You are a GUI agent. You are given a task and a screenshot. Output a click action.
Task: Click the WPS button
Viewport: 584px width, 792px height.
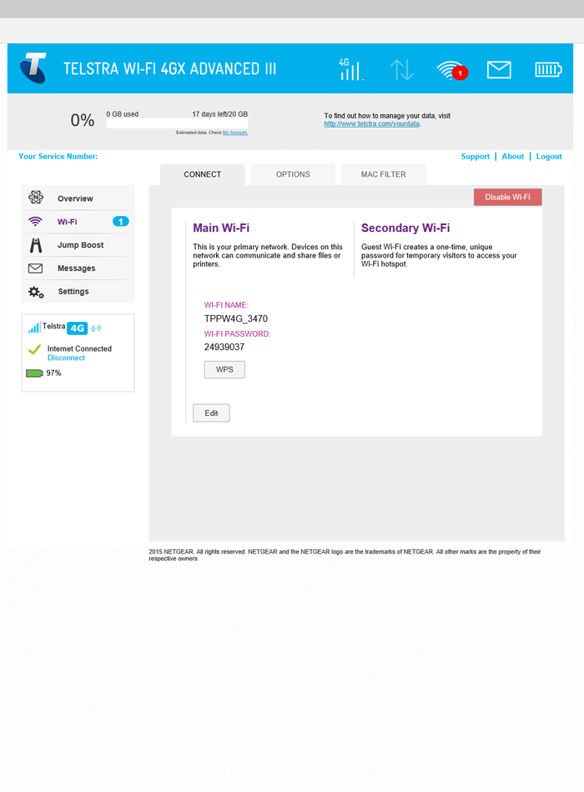(224, 369)
